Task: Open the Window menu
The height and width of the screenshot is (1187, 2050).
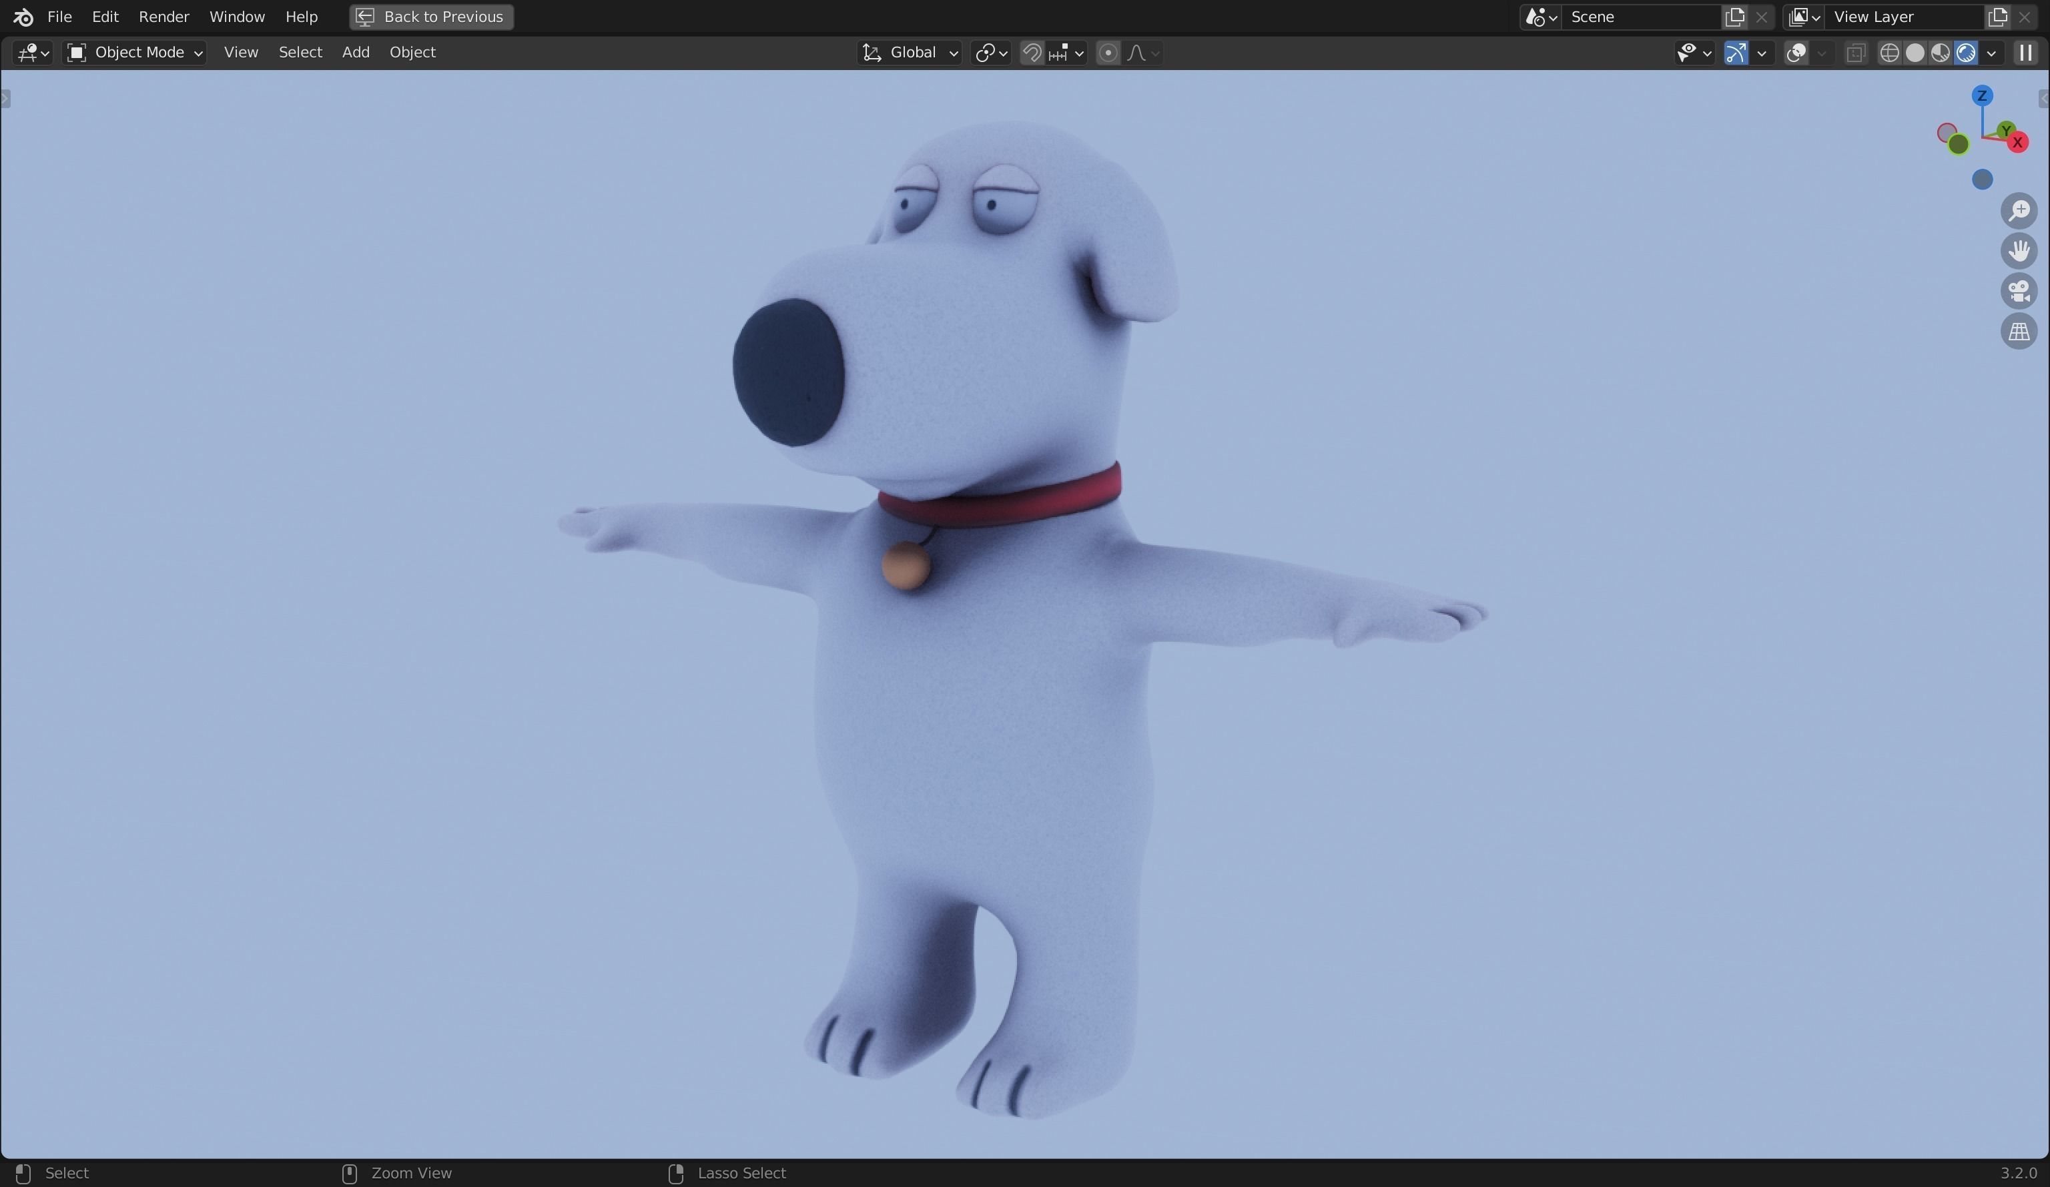Action: tap(237, 16)
